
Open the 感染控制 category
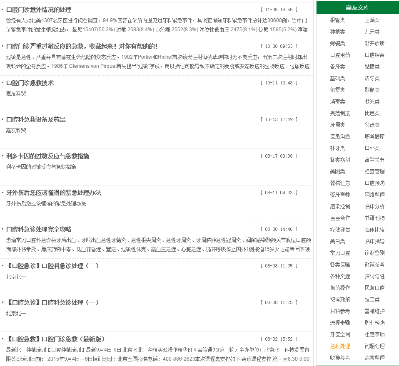pos(340,206)
